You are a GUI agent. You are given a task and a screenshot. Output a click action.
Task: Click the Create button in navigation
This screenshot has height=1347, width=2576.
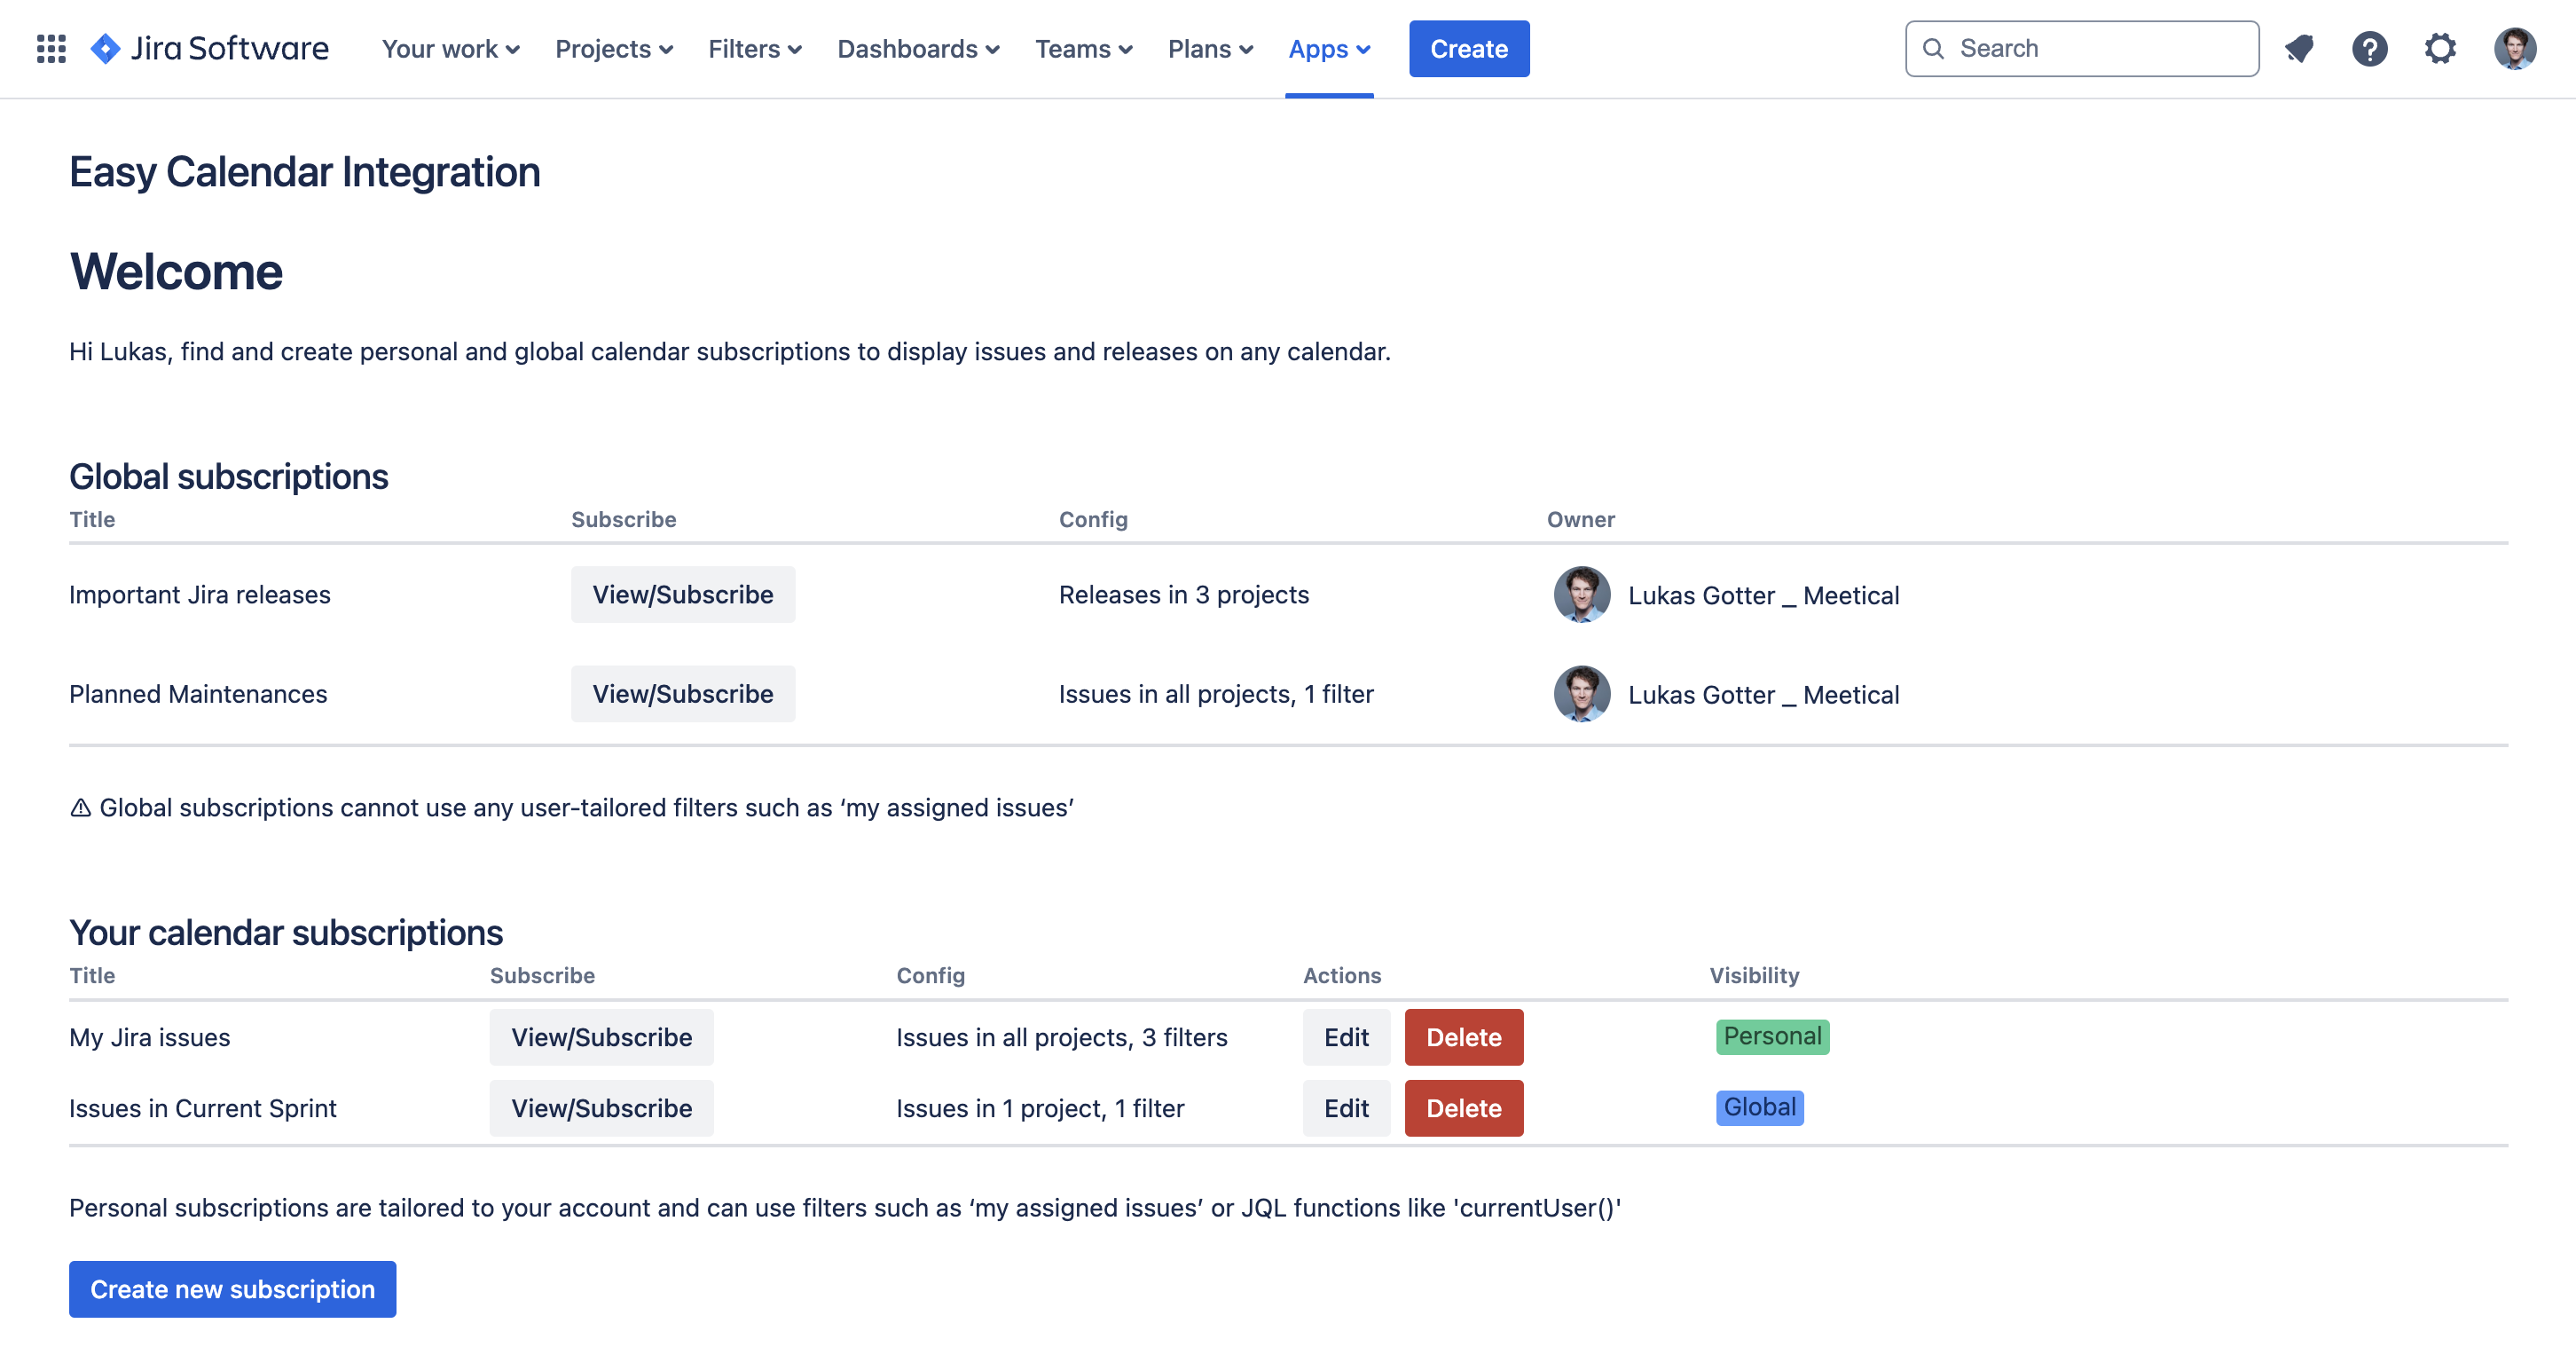pos(1469,49)
